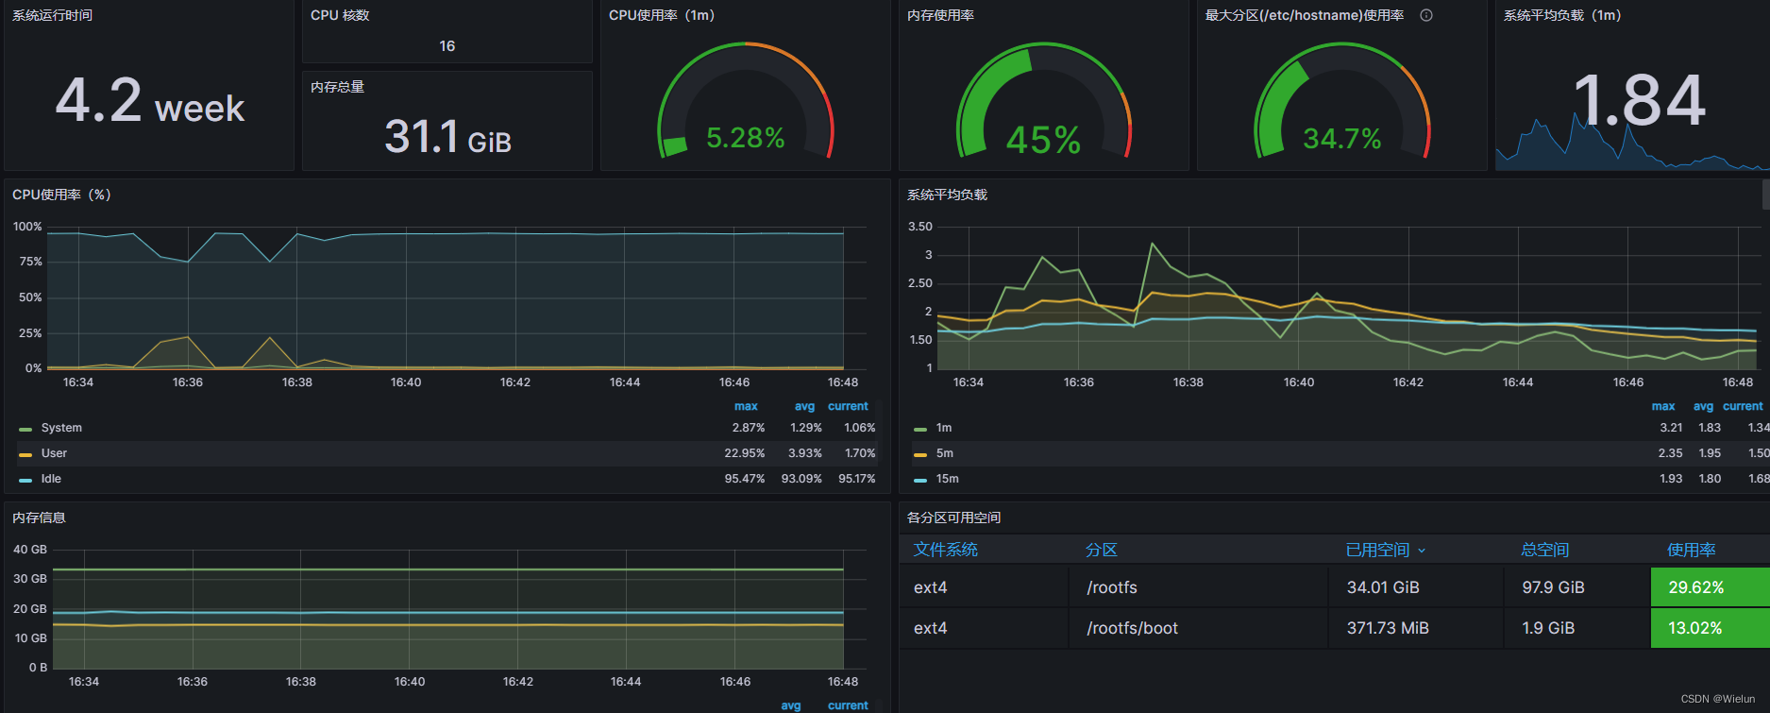
Task: Toggle the 5m series in load legend
Action: (945, 453)
